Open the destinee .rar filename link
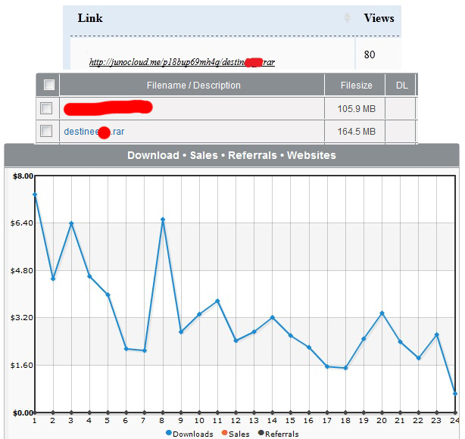 click(x=94, y=131)
